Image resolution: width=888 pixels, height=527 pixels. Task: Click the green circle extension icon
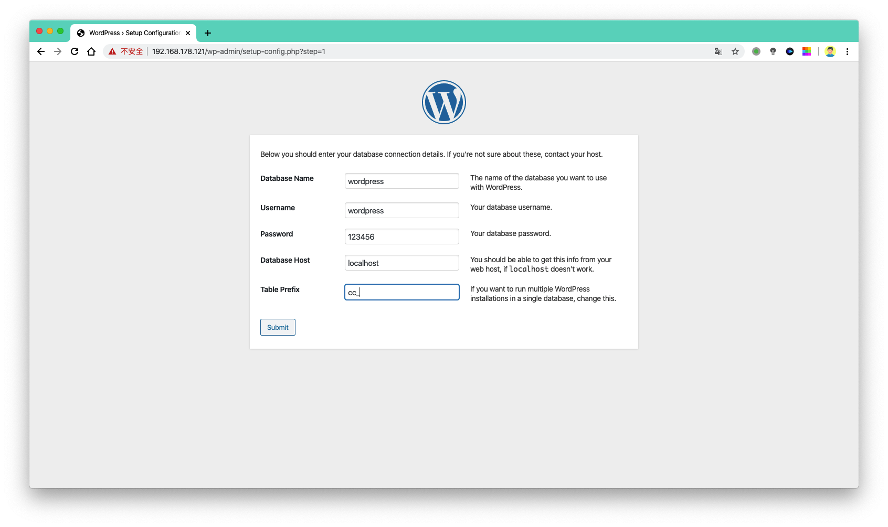pos(756,51)
